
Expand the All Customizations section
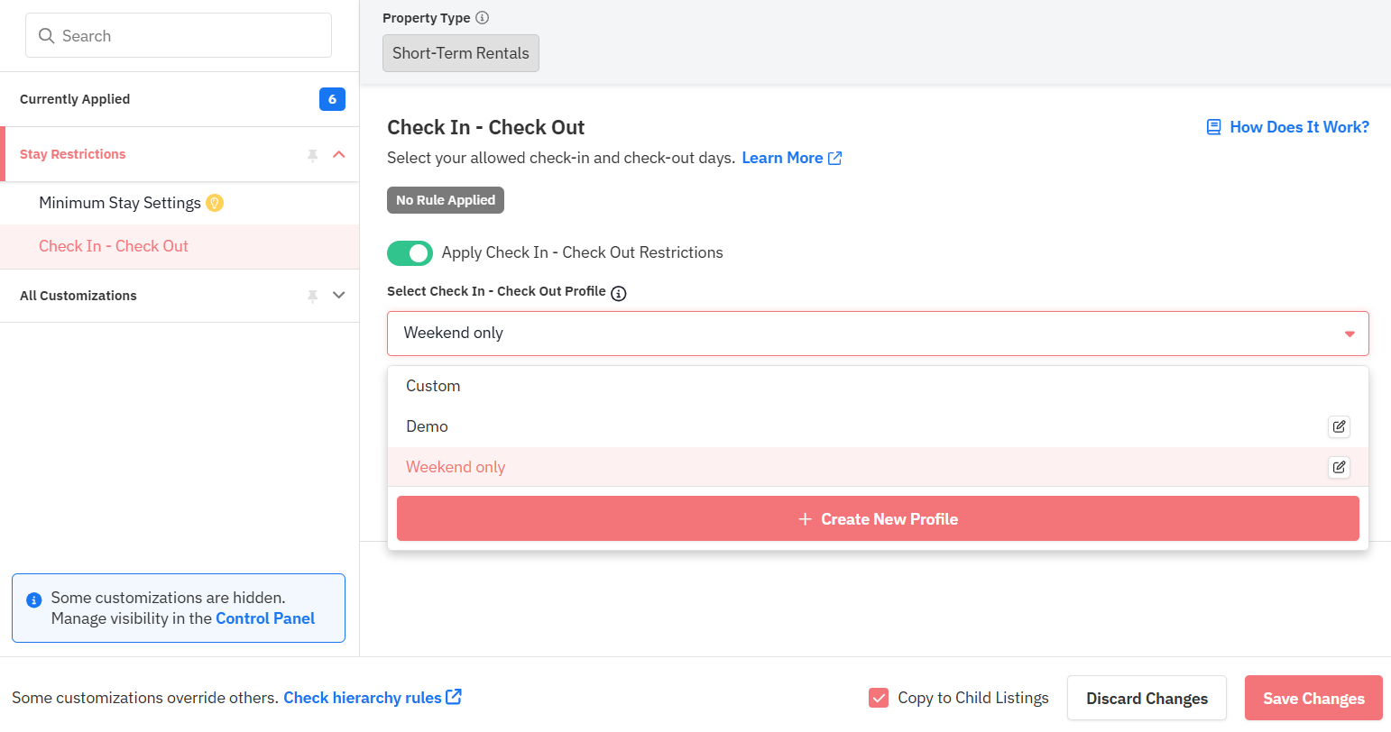point(339,295)
